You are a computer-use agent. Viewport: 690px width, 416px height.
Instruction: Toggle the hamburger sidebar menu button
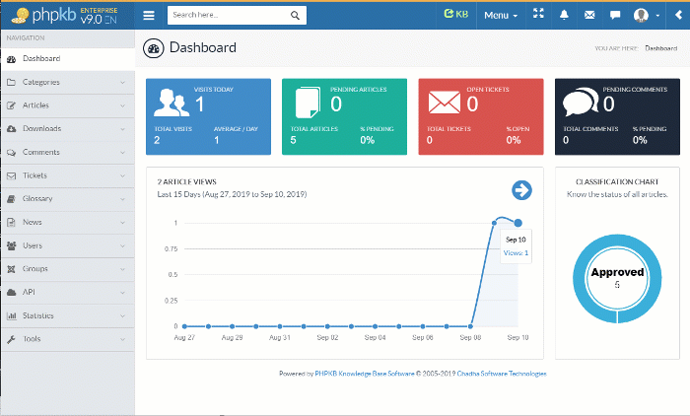(149, 16)
